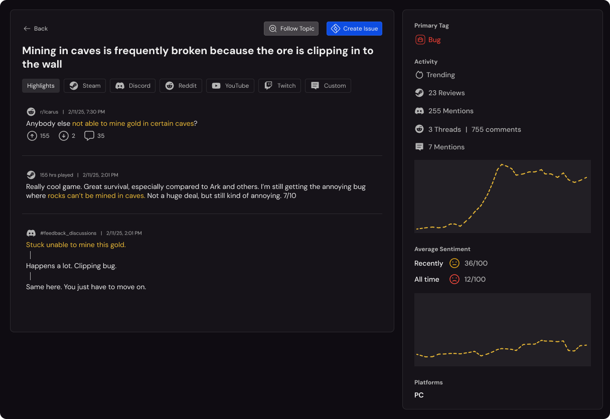Click the Discord icon beside #feedback_discussions
The width and height of the screenshot is (610, 419).
(x=31, y=233)
